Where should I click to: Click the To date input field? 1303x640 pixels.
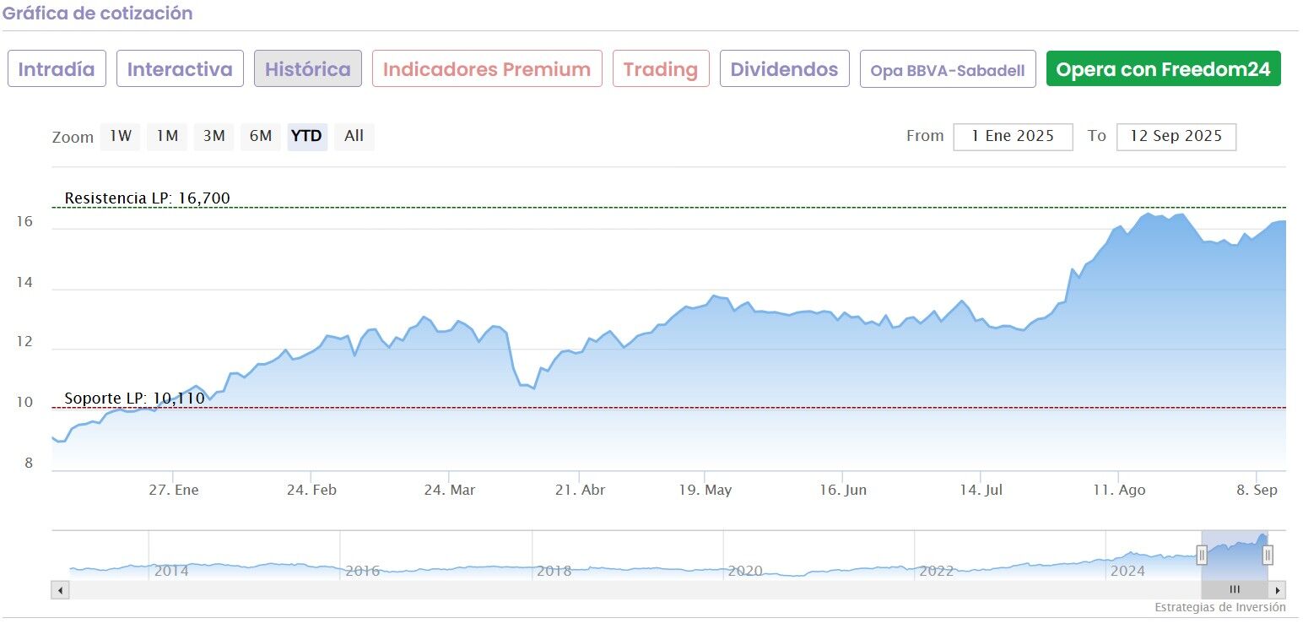tap(1176, 137)
